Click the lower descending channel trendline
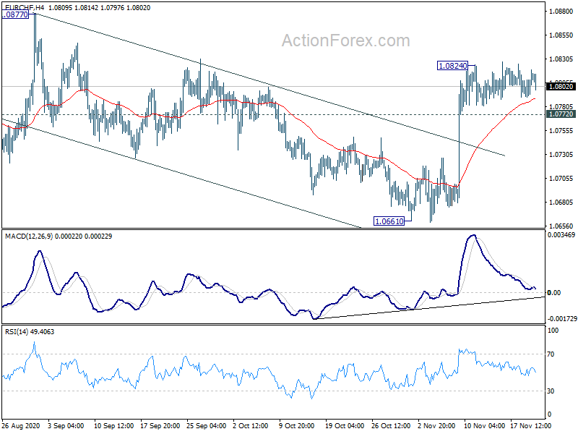Viewport: 578px width, 434px height. click(x=182, y=173)
